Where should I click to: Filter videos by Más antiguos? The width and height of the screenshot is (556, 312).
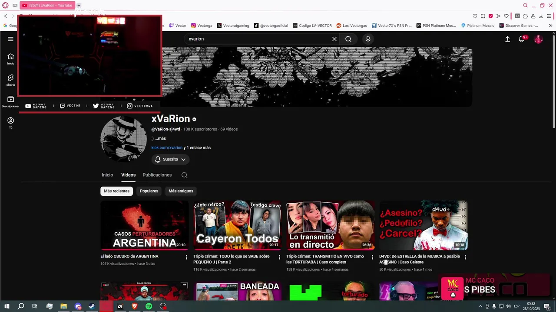pos(181,191)
